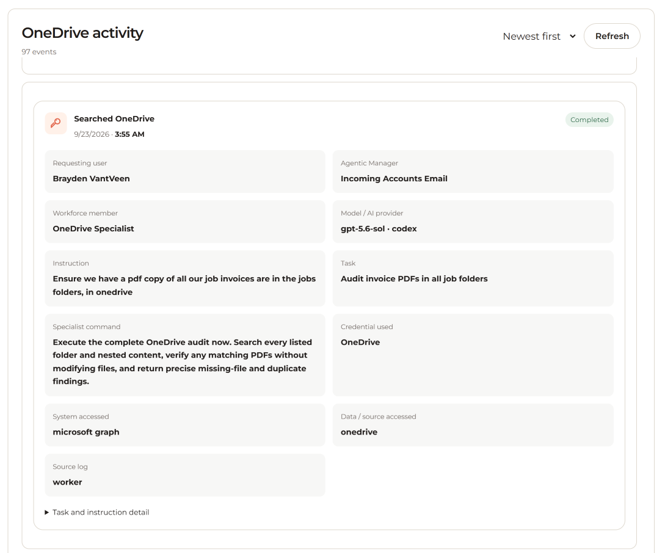Click the microsoft graph system value
This screenshot has width=665, height=553.
coord(86,432)
